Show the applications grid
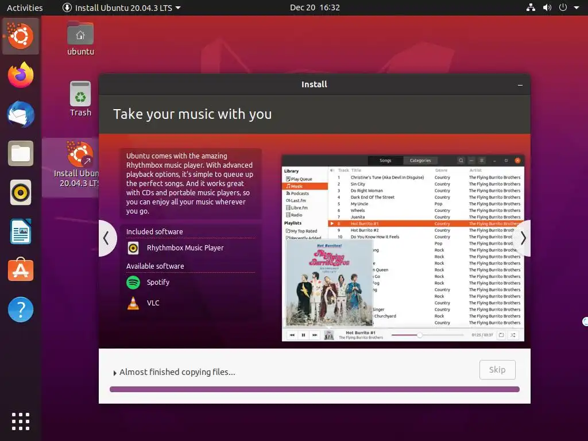This screenshot has height=441, width=588. coord(20,421)
